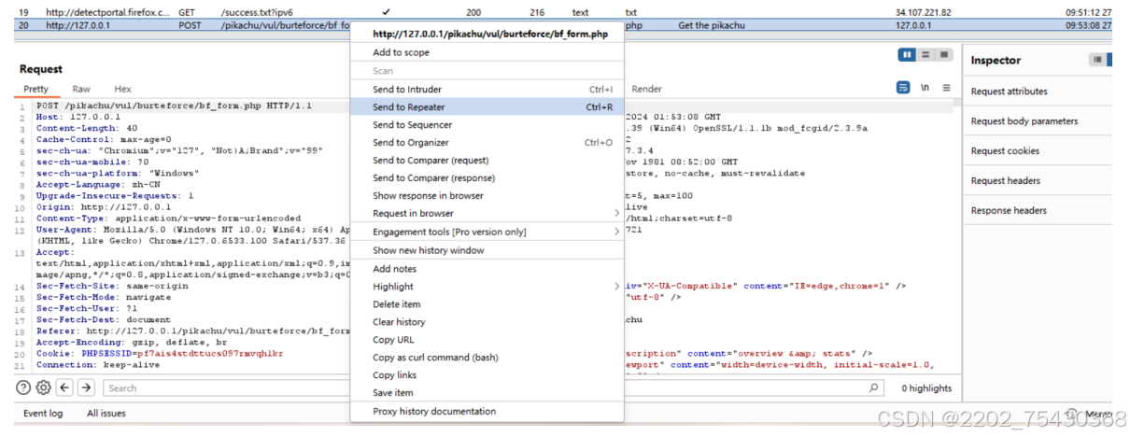Screen dimensions: 1130x437
Task: Choose Save item
Action: click(x=487, y=393)
